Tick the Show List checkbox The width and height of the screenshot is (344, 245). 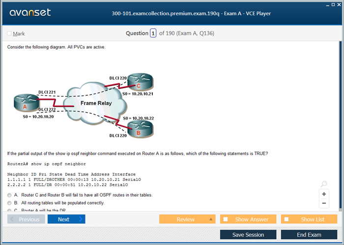(287, 220)
